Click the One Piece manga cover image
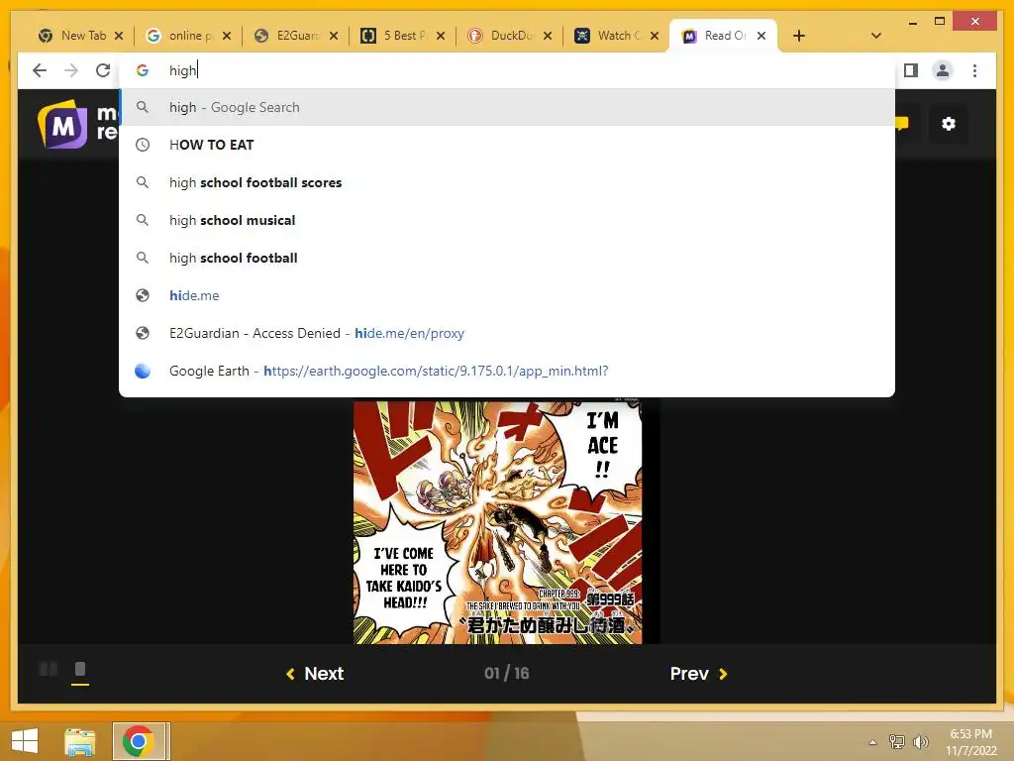Viewport: 1014px width, 761px height. click(x=497, y=521)
